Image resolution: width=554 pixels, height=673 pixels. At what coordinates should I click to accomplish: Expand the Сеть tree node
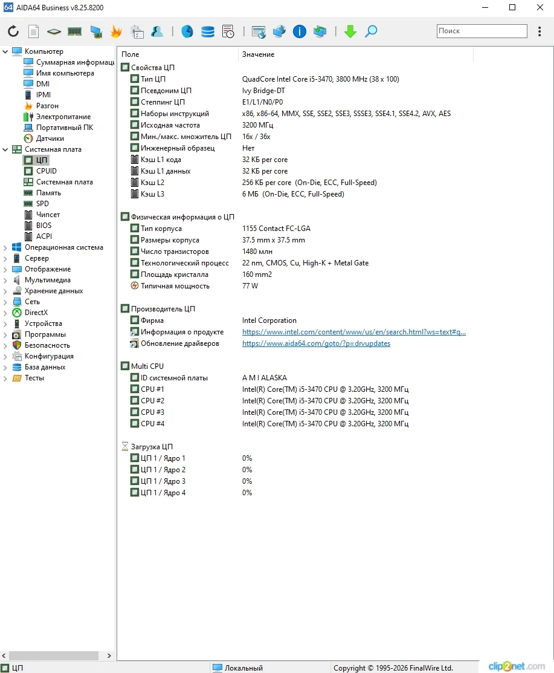(x=5, y=302)
